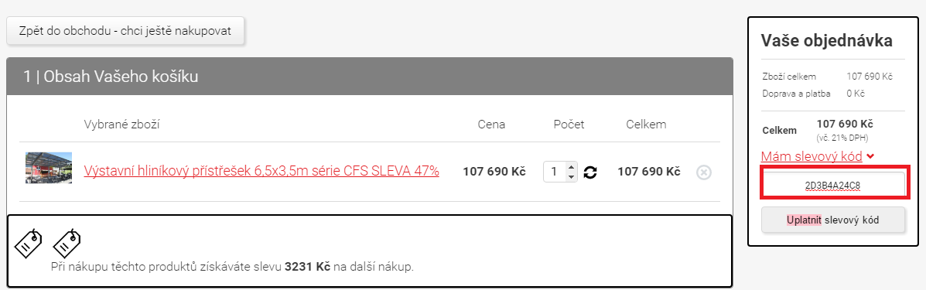Click the Celkem 107 690 Kč order total
926x290 pixels.
[x=845, y=124]
